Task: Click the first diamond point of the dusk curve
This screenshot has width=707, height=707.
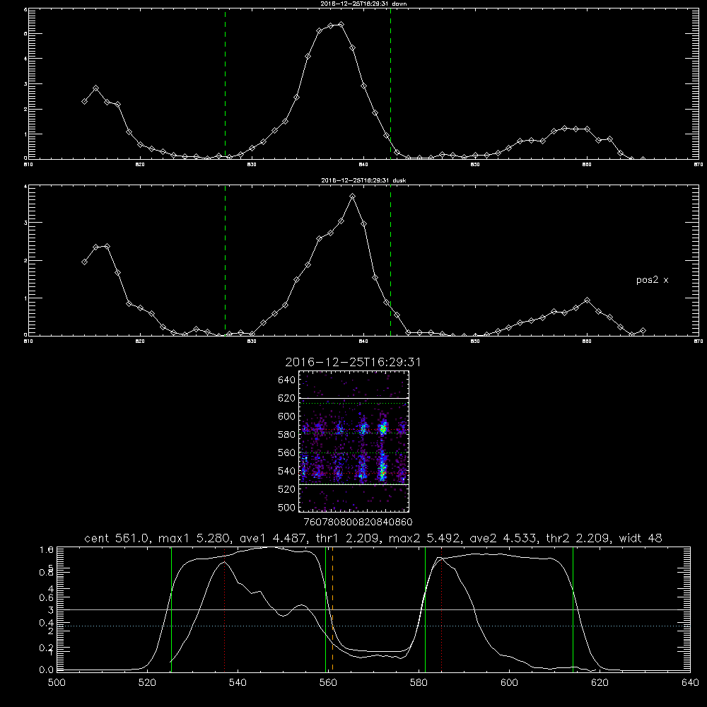Action: coord(84,262)
